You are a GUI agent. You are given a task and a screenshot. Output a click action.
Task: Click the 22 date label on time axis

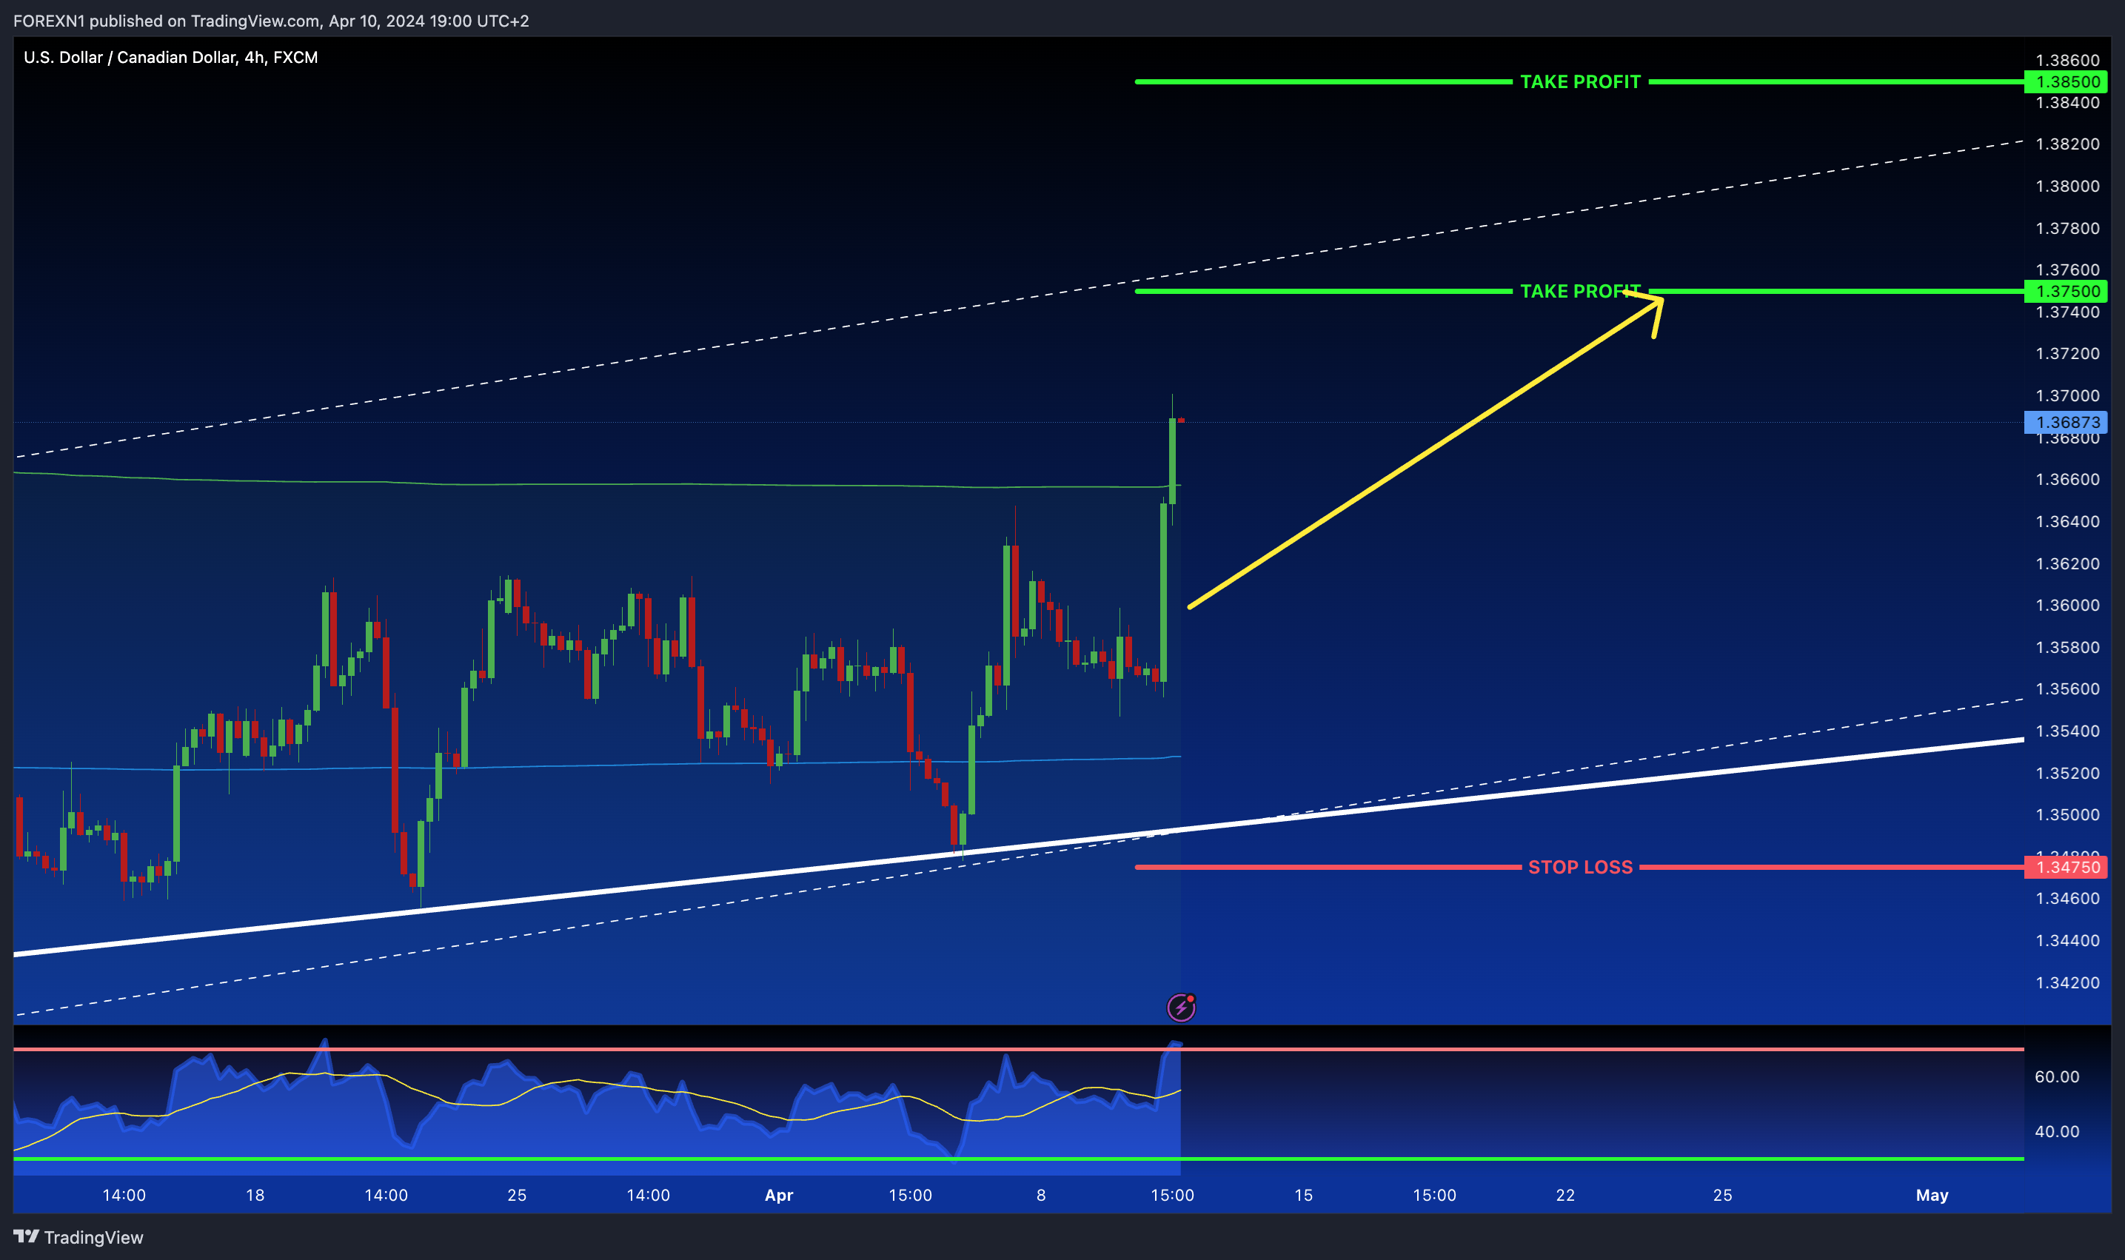click(x=1565, y=1195)
